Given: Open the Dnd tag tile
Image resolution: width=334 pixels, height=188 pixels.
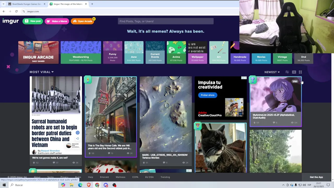Looking at the screenshot, I should (x=303, y=58).
